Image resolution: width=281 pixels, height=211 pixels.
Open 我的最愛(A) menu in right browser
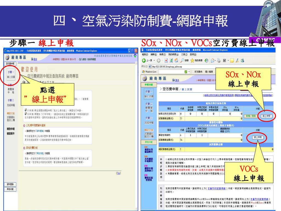coord(173,55)
